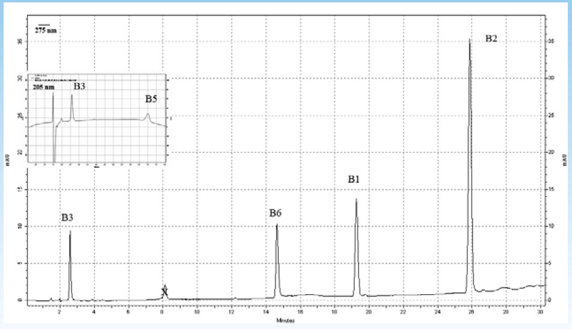Image resolution: width=572 pixels, height=329 pixels.
Task: Click the 20 minute x-axis tick label
Action: 368,313
